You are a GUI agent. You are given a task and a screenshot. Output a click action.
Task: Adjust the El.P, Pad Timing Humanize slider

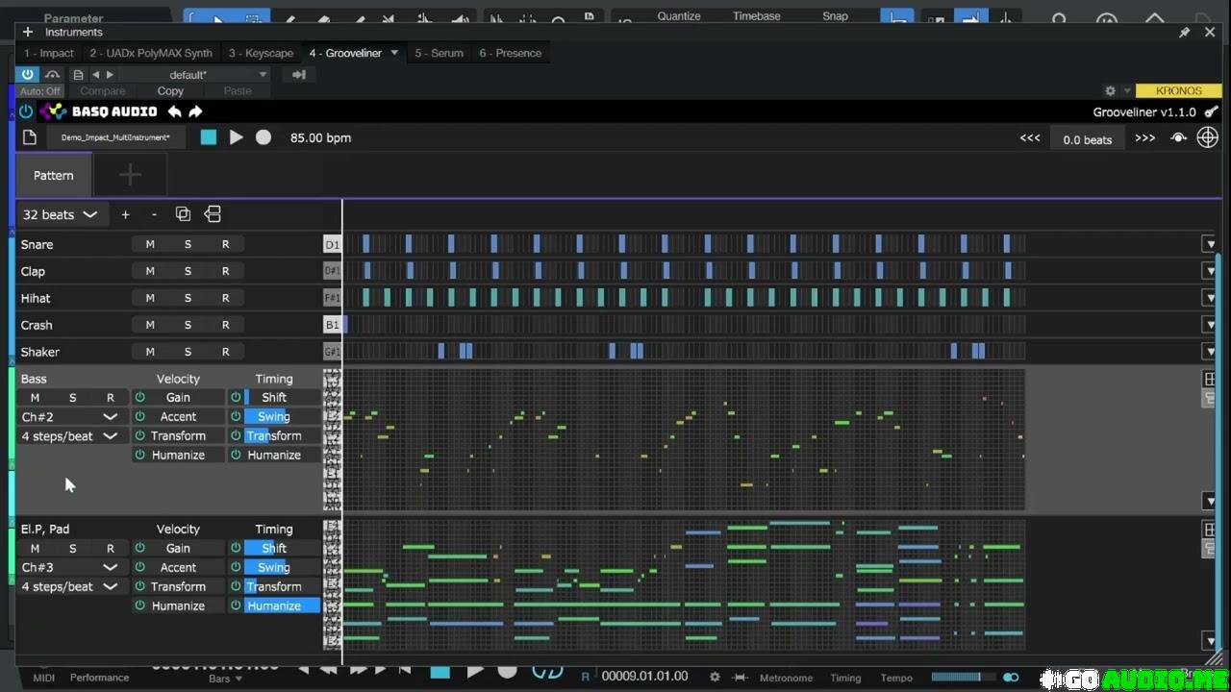(x=283, y=605)
